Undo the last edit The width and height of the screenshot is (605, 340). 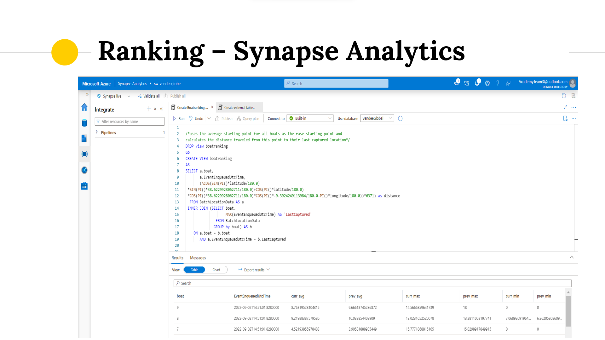pos(196,119)
